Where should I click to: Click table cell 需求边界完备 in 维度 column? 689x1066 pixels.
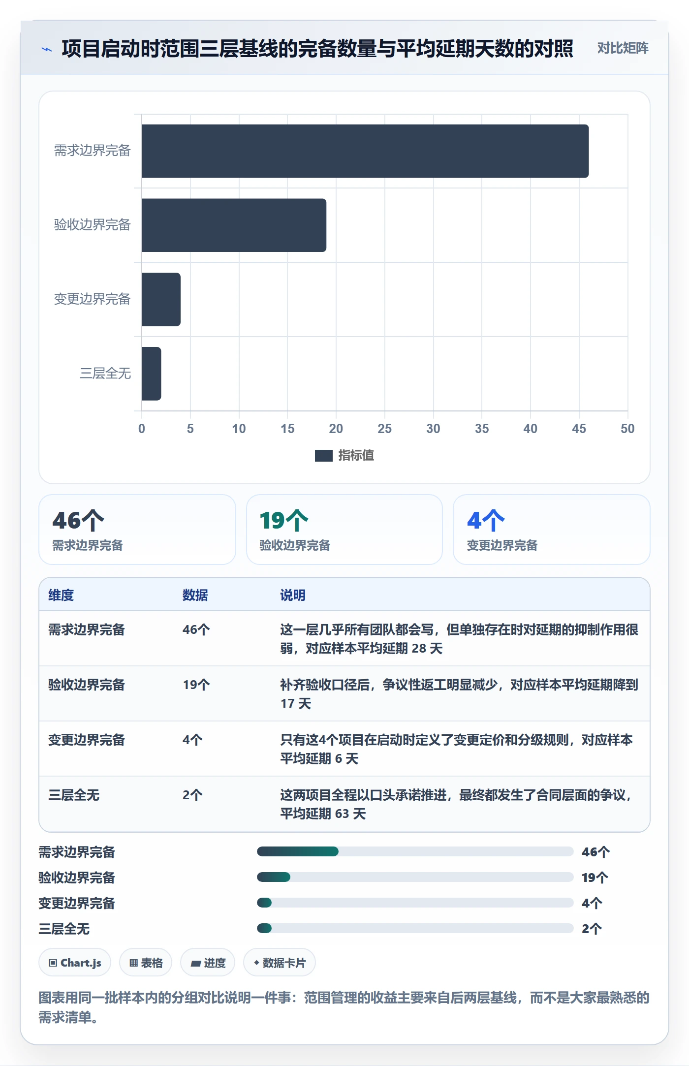[87, 629]
